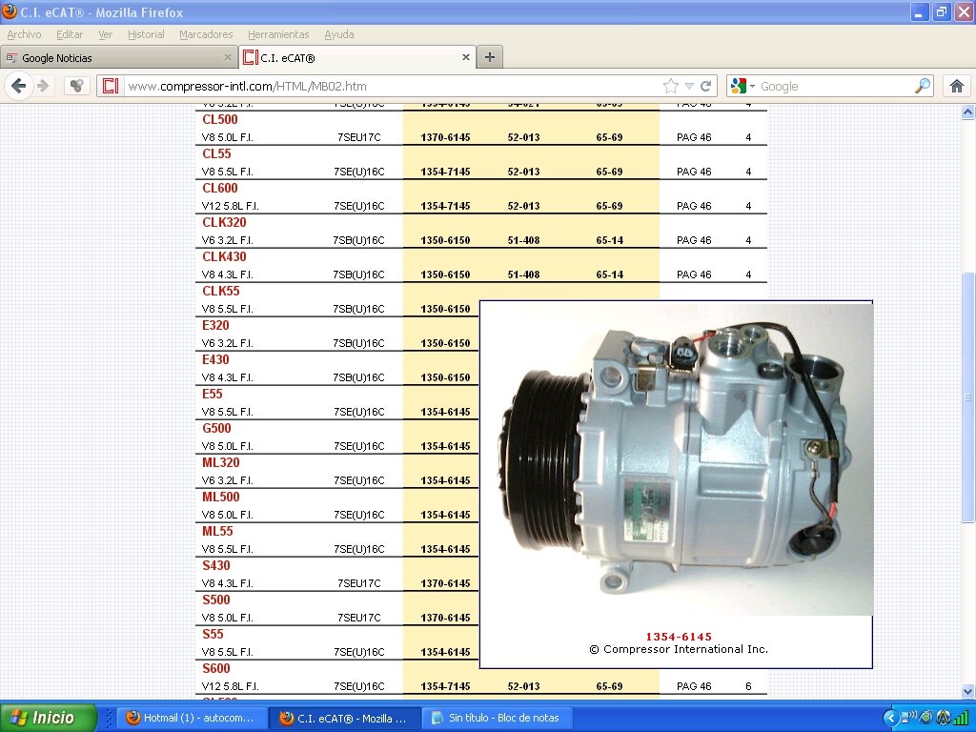Image resolution: width=976 pixels, height=732 pixels.
Task: Open the Google search engine selector
Action: 742,86
